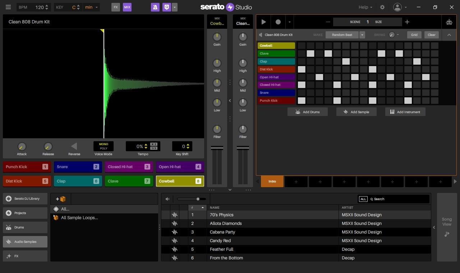The image size is (460, 273).
Task: Open the Random Beat dropdown arrow
Action: 362,35
